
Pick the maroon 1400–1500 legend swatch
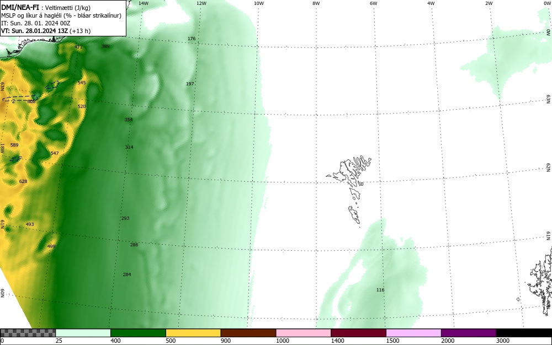click(358, 333)
